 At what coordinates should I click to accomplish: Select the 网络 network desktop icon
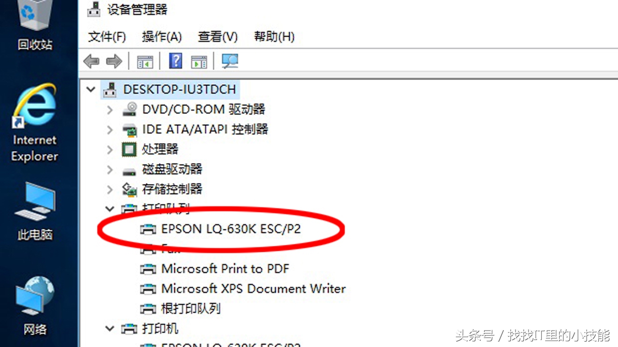(x=35, y=306)
